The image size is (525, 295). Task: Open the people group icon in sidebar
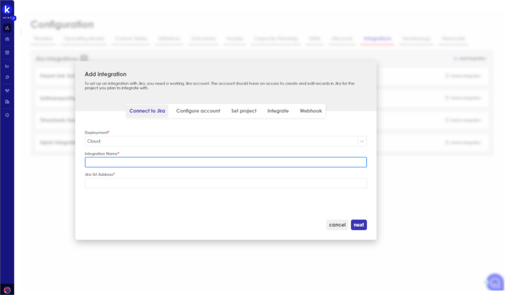click(x=7, y=90)
